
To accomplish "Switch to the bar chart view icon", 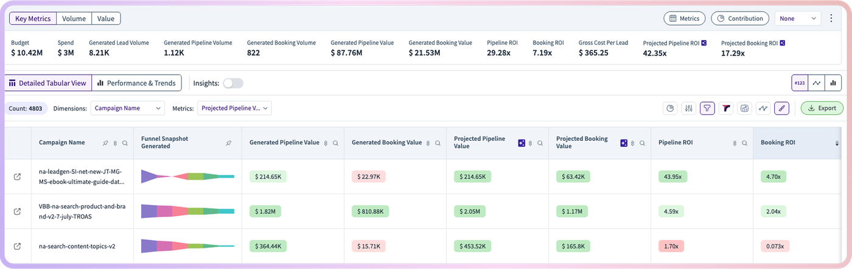I will pyautogui.click(x=834, y=83).
